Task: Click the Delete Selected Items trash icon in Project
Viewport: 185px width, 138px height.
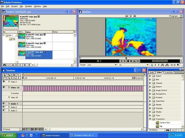Action: click(16, 65)
